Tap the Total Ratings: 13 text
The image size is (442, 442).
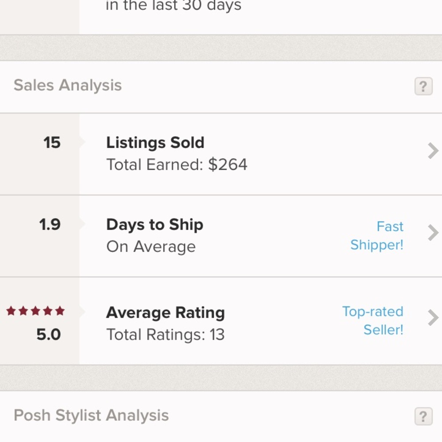pos(165,335)
